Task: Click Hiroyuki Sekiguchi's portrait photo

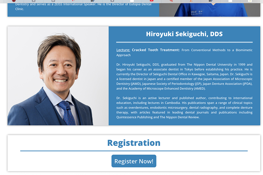Action: [58, 76]
